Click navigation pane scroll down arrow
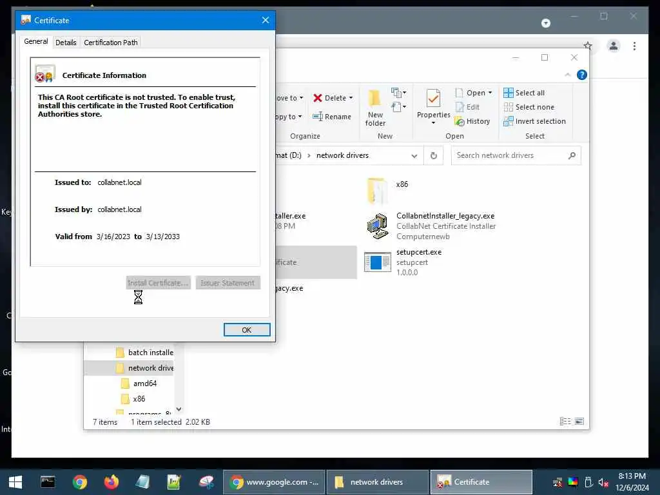This screenshot has width=660, height=495. point(179,409)
